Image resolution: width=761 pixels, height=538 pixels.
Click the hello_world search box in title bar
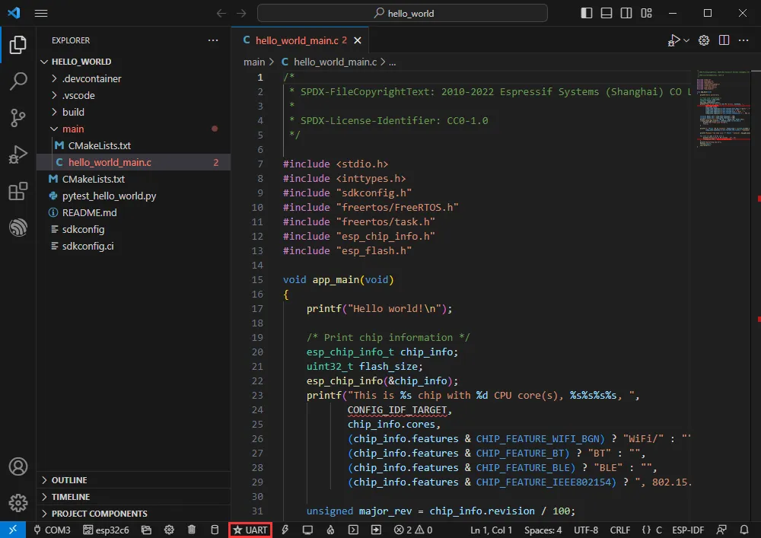click(x=402, y=13)
